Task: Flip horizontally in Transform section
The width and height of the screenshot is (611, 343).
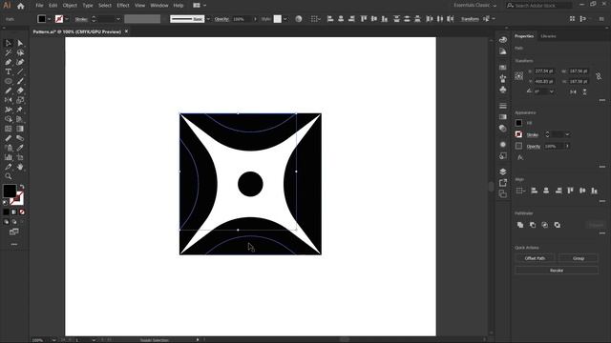Action: 573,91
